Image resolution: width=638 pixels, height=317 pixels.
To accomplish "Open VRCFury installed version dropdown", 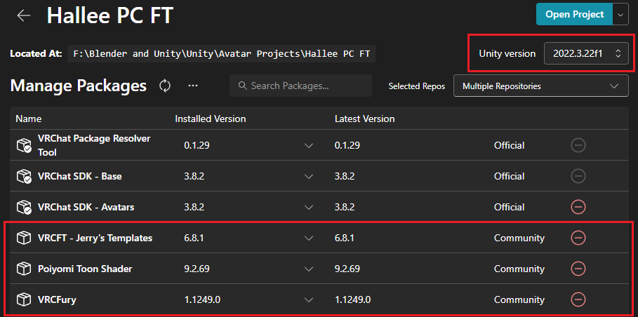I will (309, 299).
